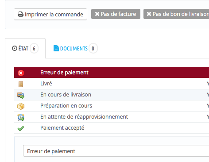Open the order status dropdown showing Erreur de paiement
209x162 pixels.
point(116,151)
